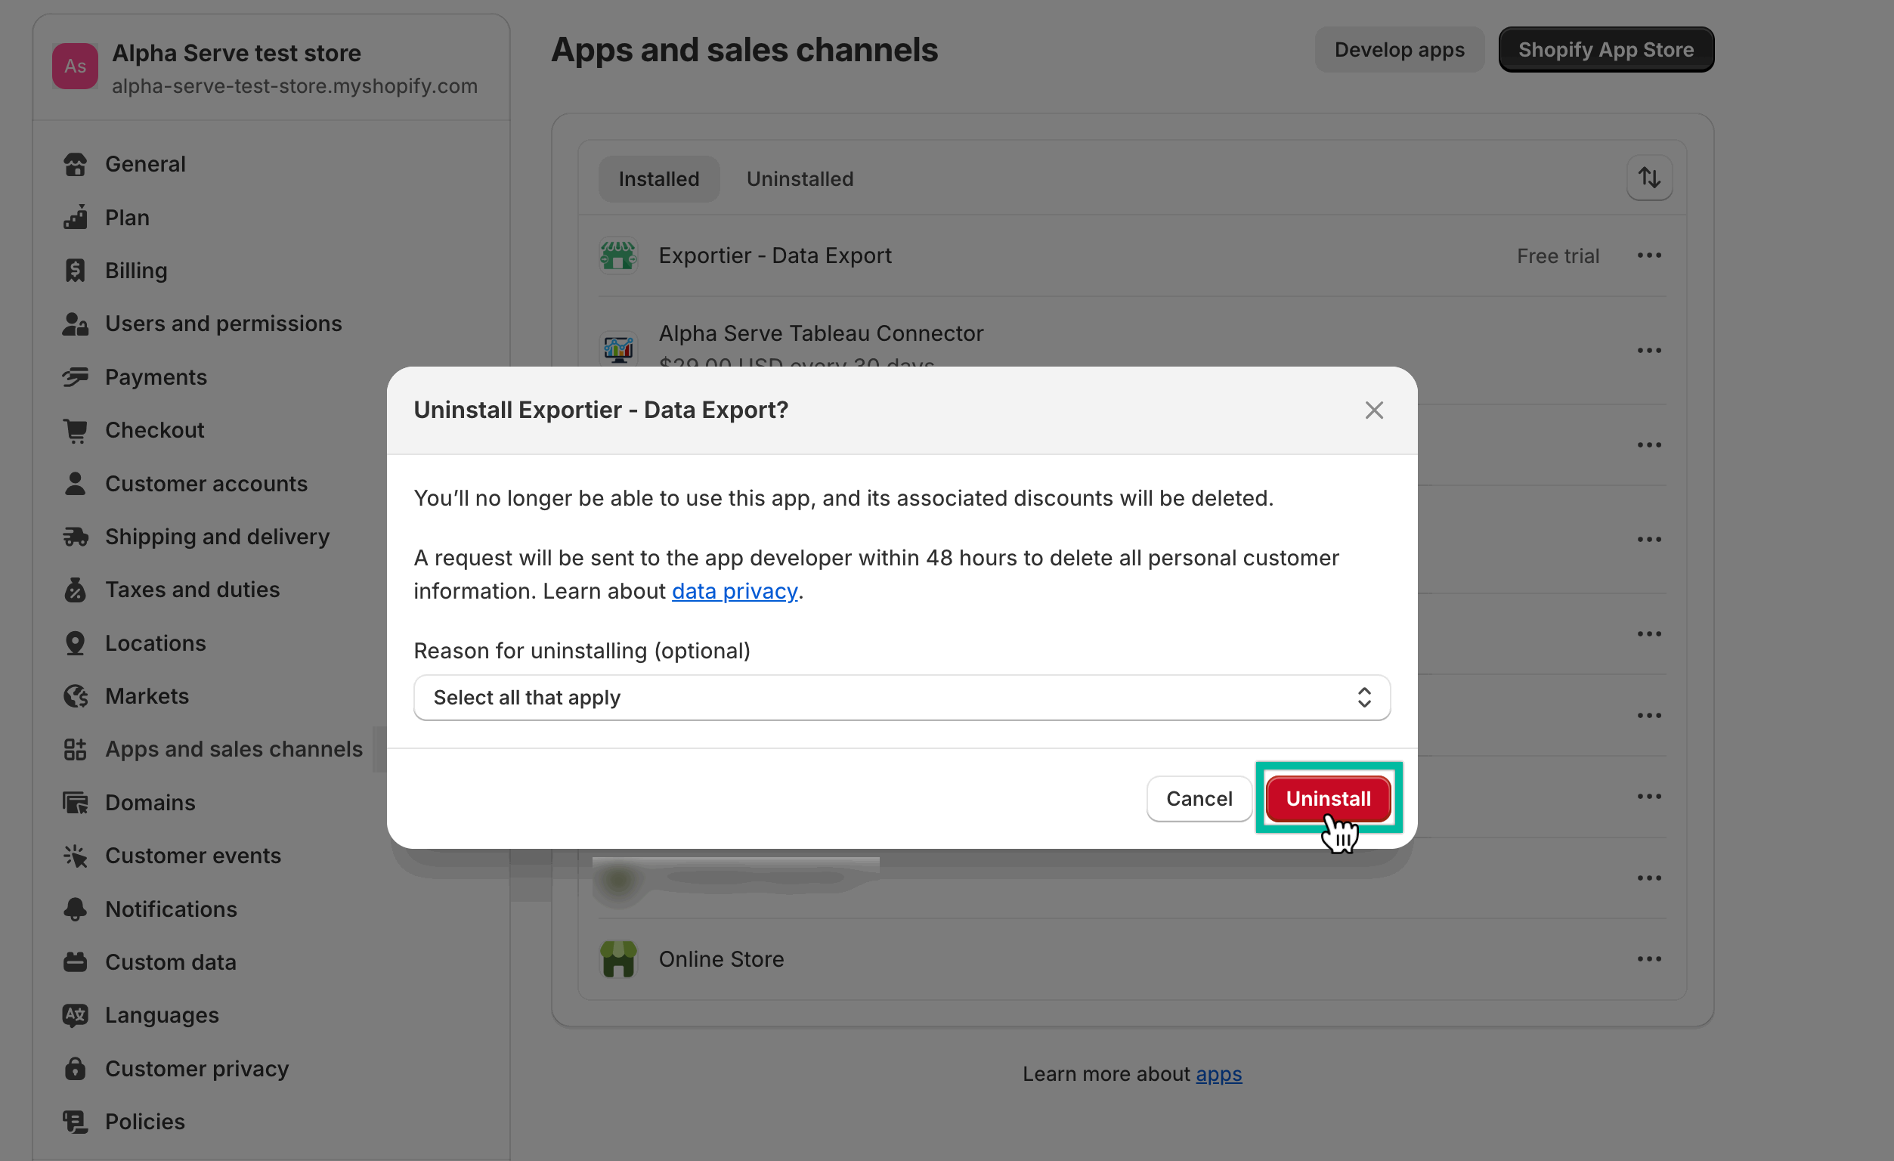This screenshot has height=1161, width=1894.
Task: Click the alpha-serve-test-store.myshopify.com address
Action: click(295, 85)
